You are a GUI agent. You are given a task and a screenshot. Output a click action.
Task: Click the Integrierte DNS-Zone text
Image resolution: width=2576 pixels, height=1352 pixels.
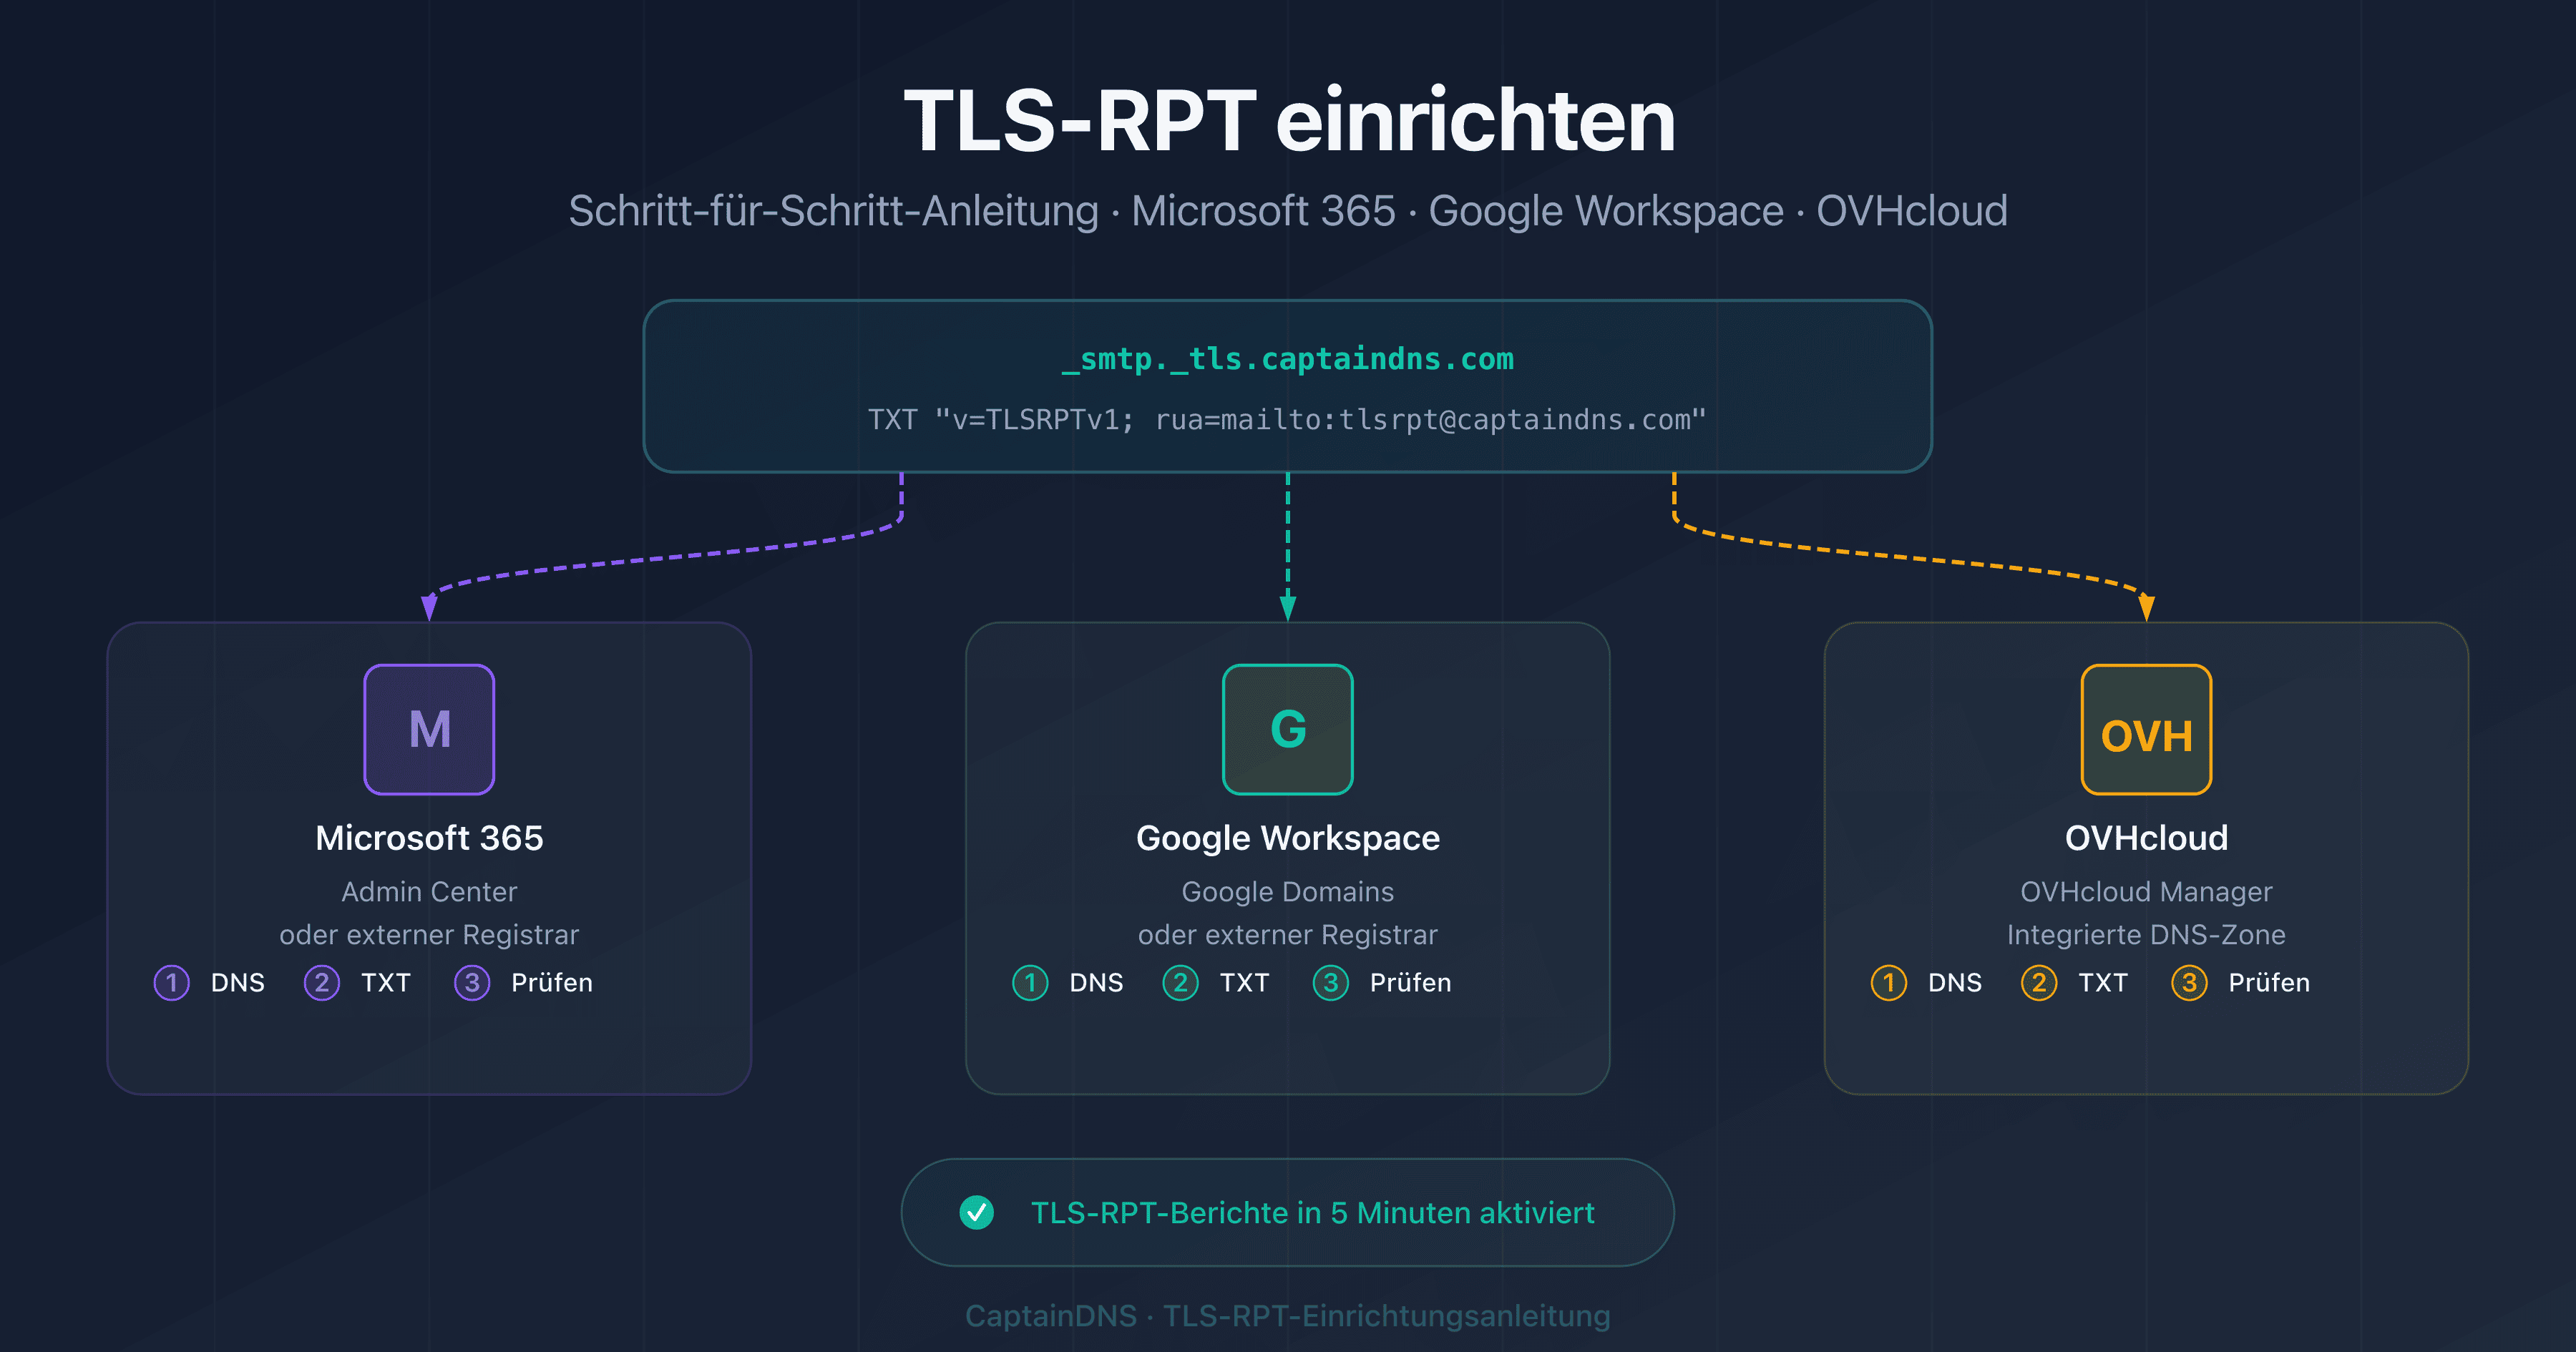(2146, 934)
